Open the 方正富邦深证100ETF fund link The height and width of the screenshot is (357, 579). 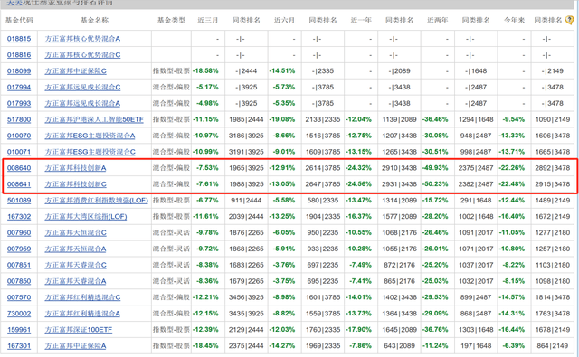[79, 330]
